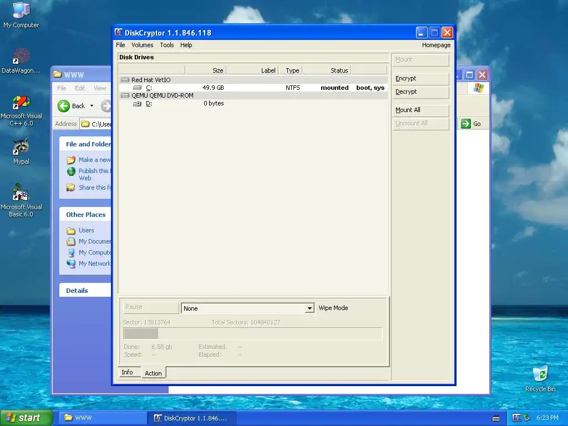Open Back history dropdown arrow in www window

point(92,106)
